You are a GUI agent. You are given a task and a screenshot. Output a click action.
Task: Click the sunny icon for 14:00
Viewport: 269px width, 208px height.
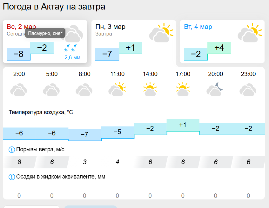[x=150, y=89]
